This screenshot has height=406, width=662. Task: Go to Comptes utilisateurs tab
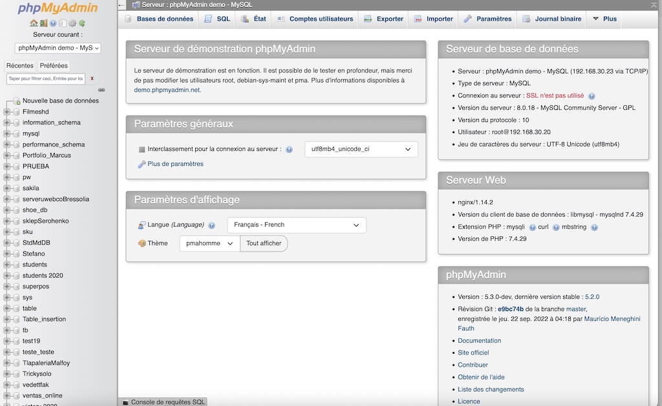tap(315, 19)
